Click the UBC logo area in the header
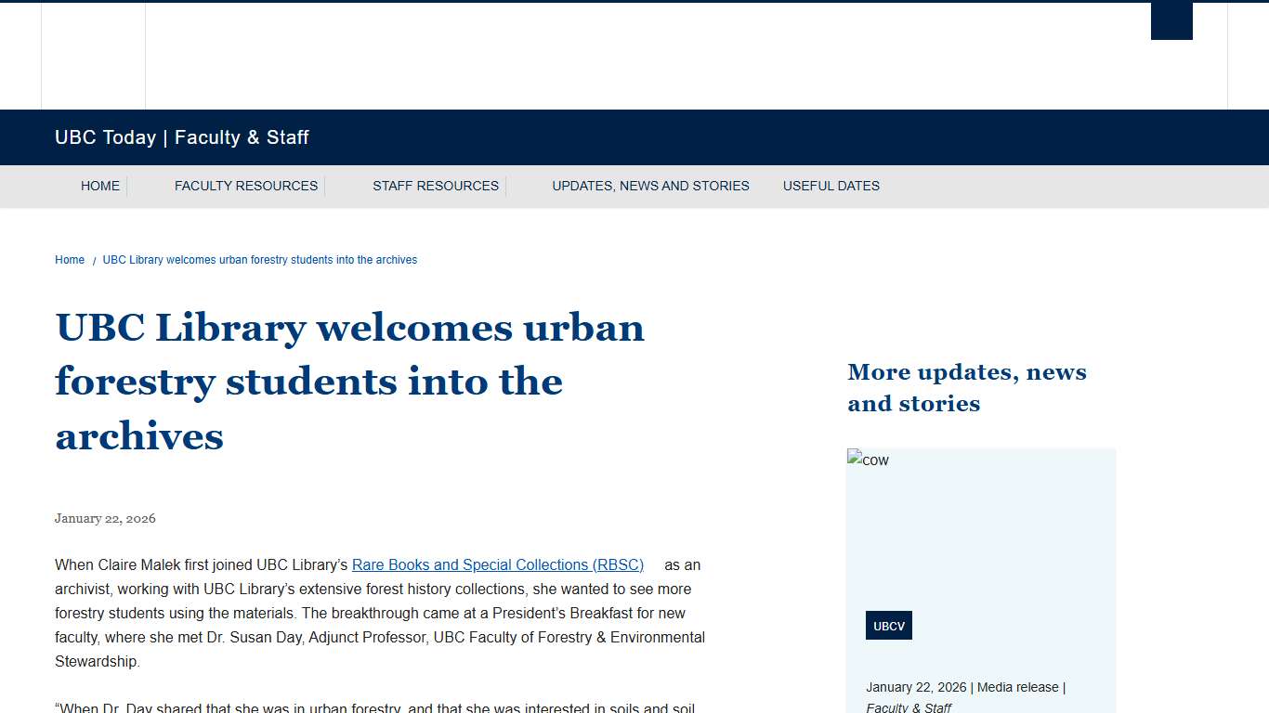The image size is (1269, 713). (93, 56)
